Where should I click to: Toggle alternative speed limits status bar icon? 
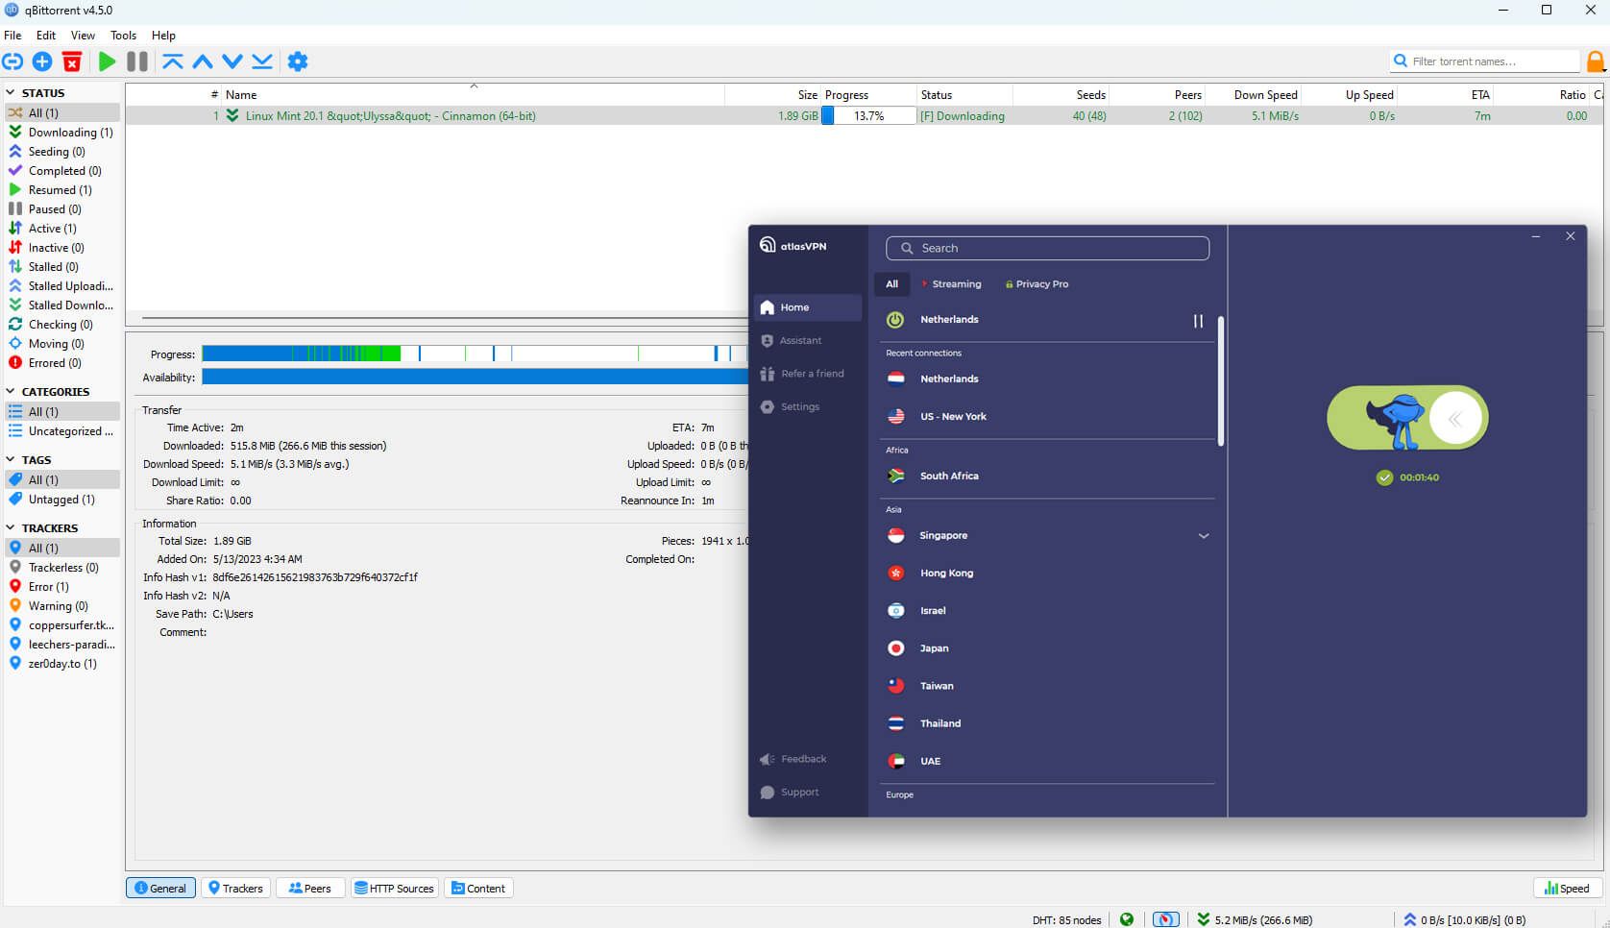point(1165,919)
